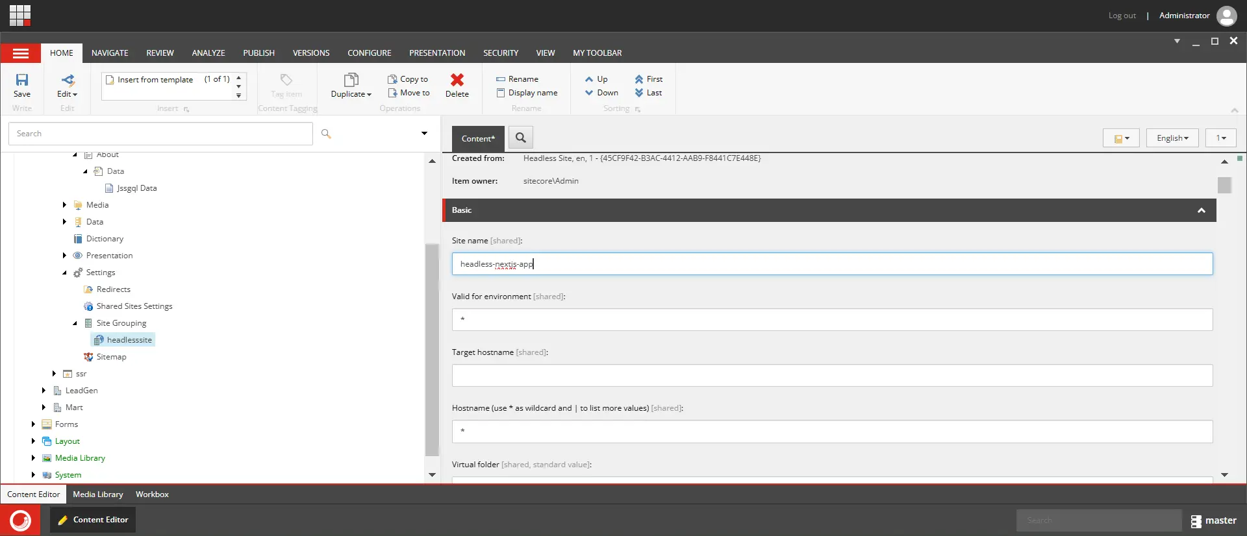Select Insert from template option
Screen dimensions: 1247x536
[x=155, y=79]
